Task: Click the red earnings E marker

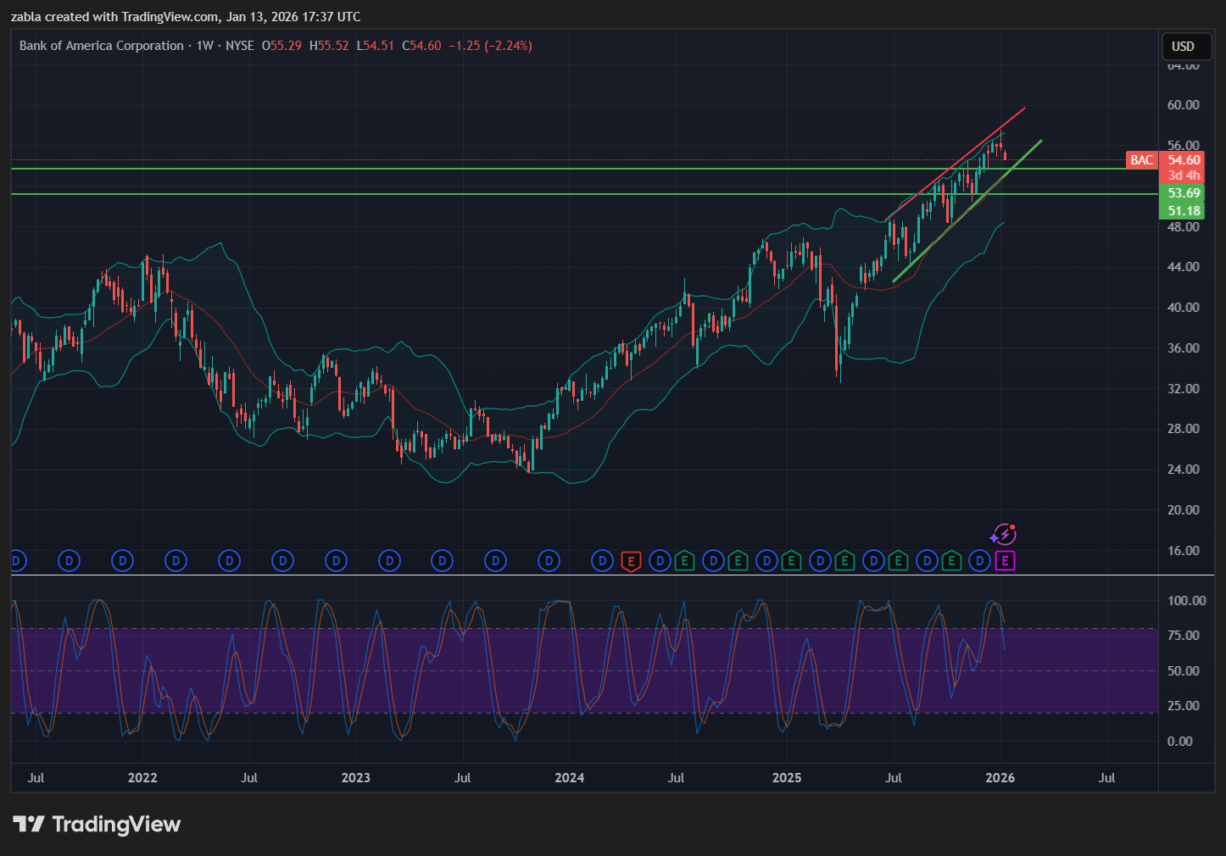Action: (630, 561)
